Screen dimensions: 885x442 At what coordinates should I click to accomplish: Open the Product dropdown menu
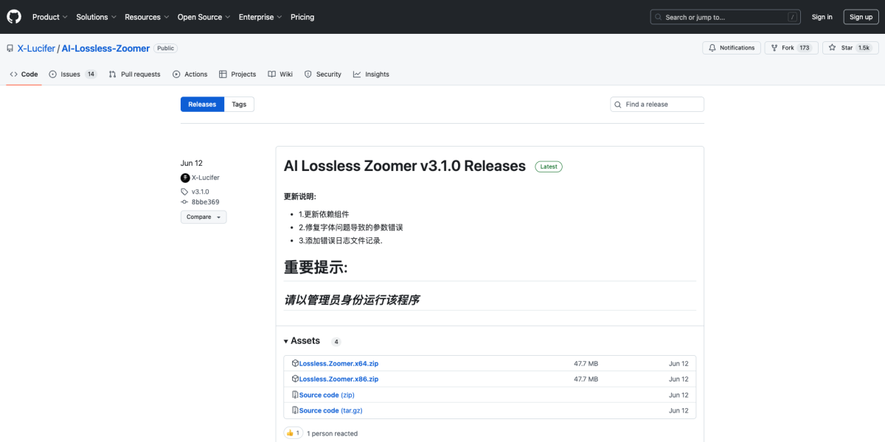pyautogui.click(x=49, y=16)
